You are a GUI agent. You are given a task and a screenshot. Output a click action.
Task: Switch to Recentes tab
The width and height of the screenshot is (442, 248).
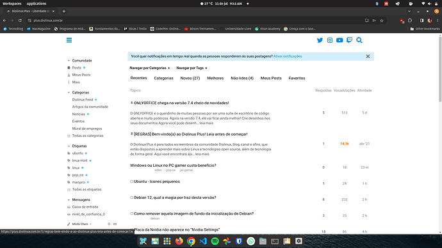[x=138, y=78]
